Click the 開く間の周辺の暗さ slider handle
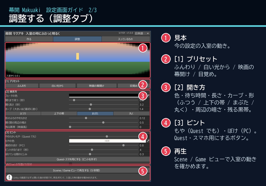The image size is (266, 186). coord(103,122)
